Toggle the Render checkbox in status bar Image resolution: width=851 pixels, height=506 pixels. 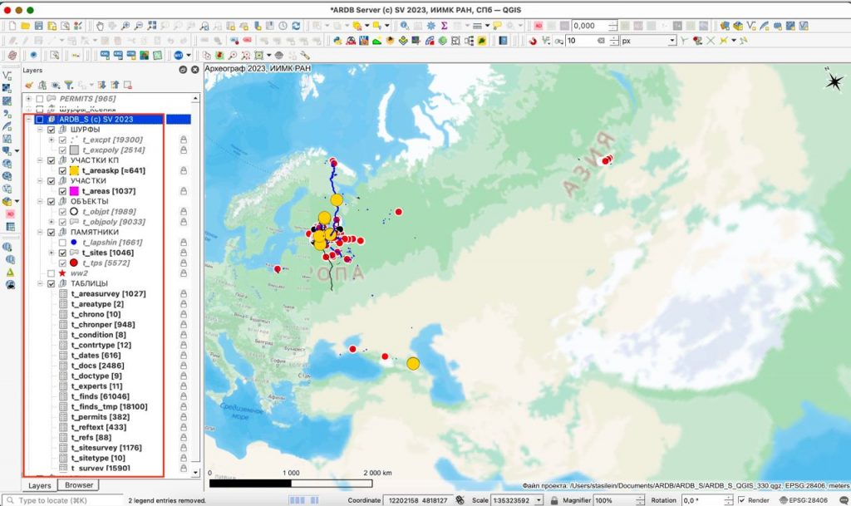741,500
